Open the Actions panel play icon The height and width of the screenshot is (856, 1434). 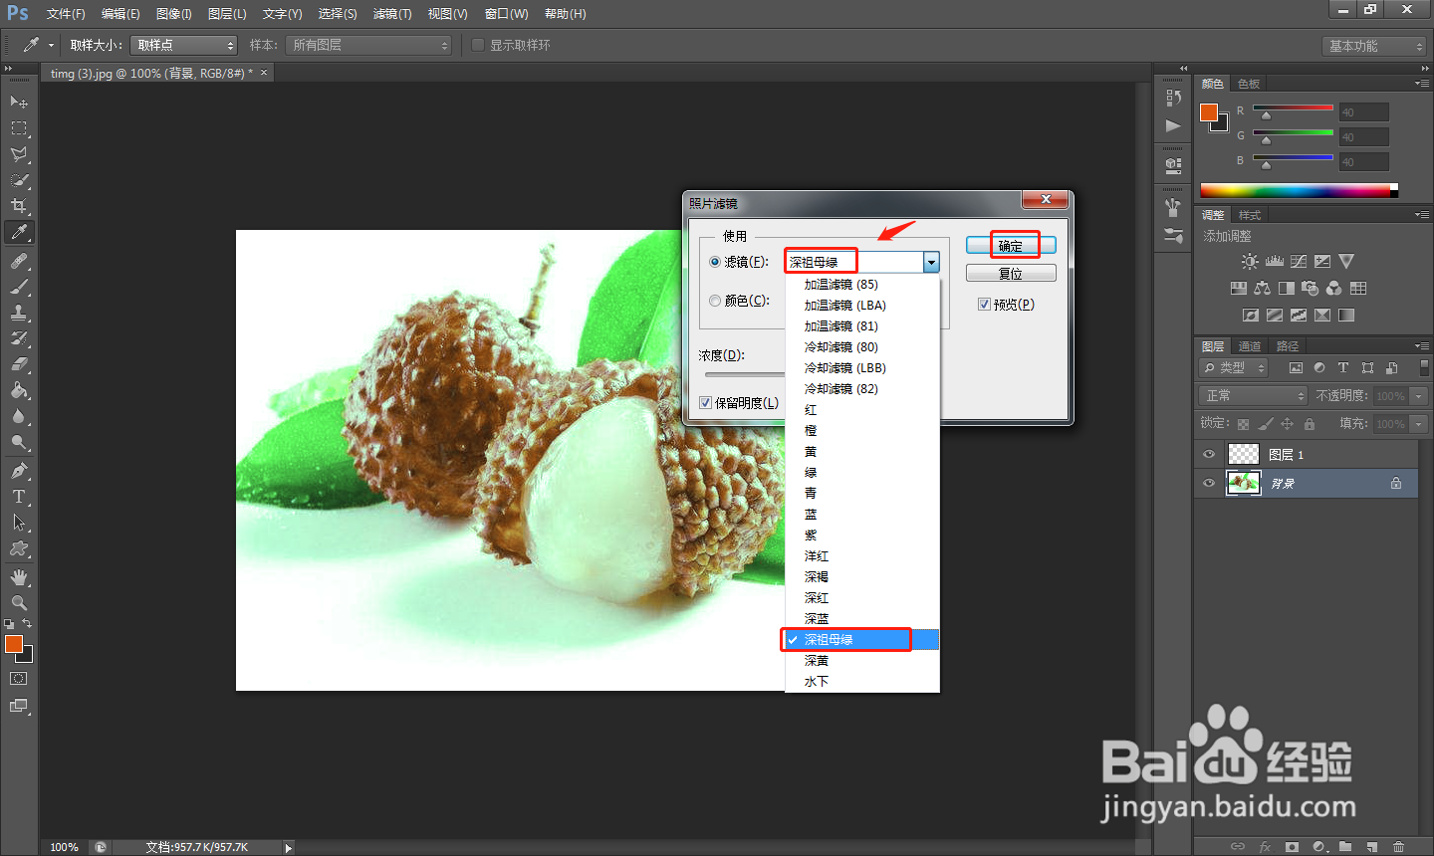pyautogui.click(x=1173, y=125)
